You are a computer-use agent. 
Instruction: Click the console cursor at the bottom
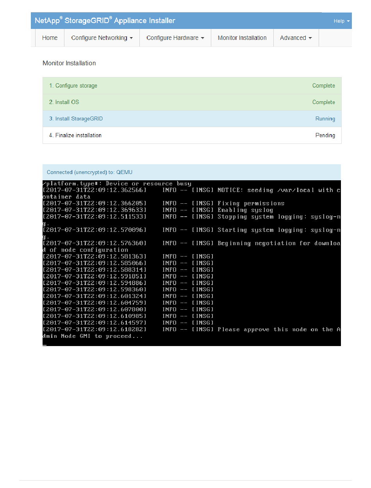(45, 344)
